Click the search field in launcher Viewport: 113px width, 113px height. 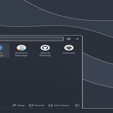(32, 39)
